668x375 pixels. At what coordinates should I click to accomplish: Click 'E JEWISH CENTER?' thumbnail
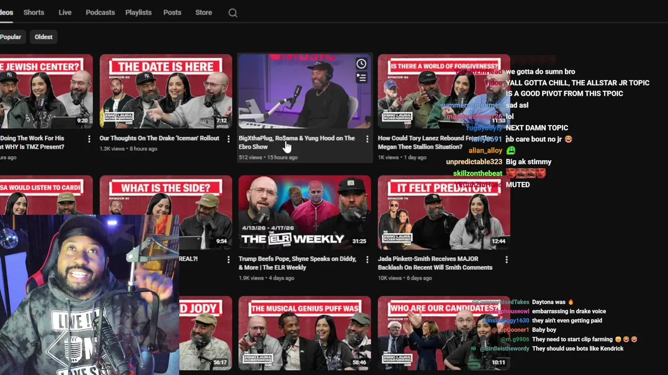coord(46,91)
